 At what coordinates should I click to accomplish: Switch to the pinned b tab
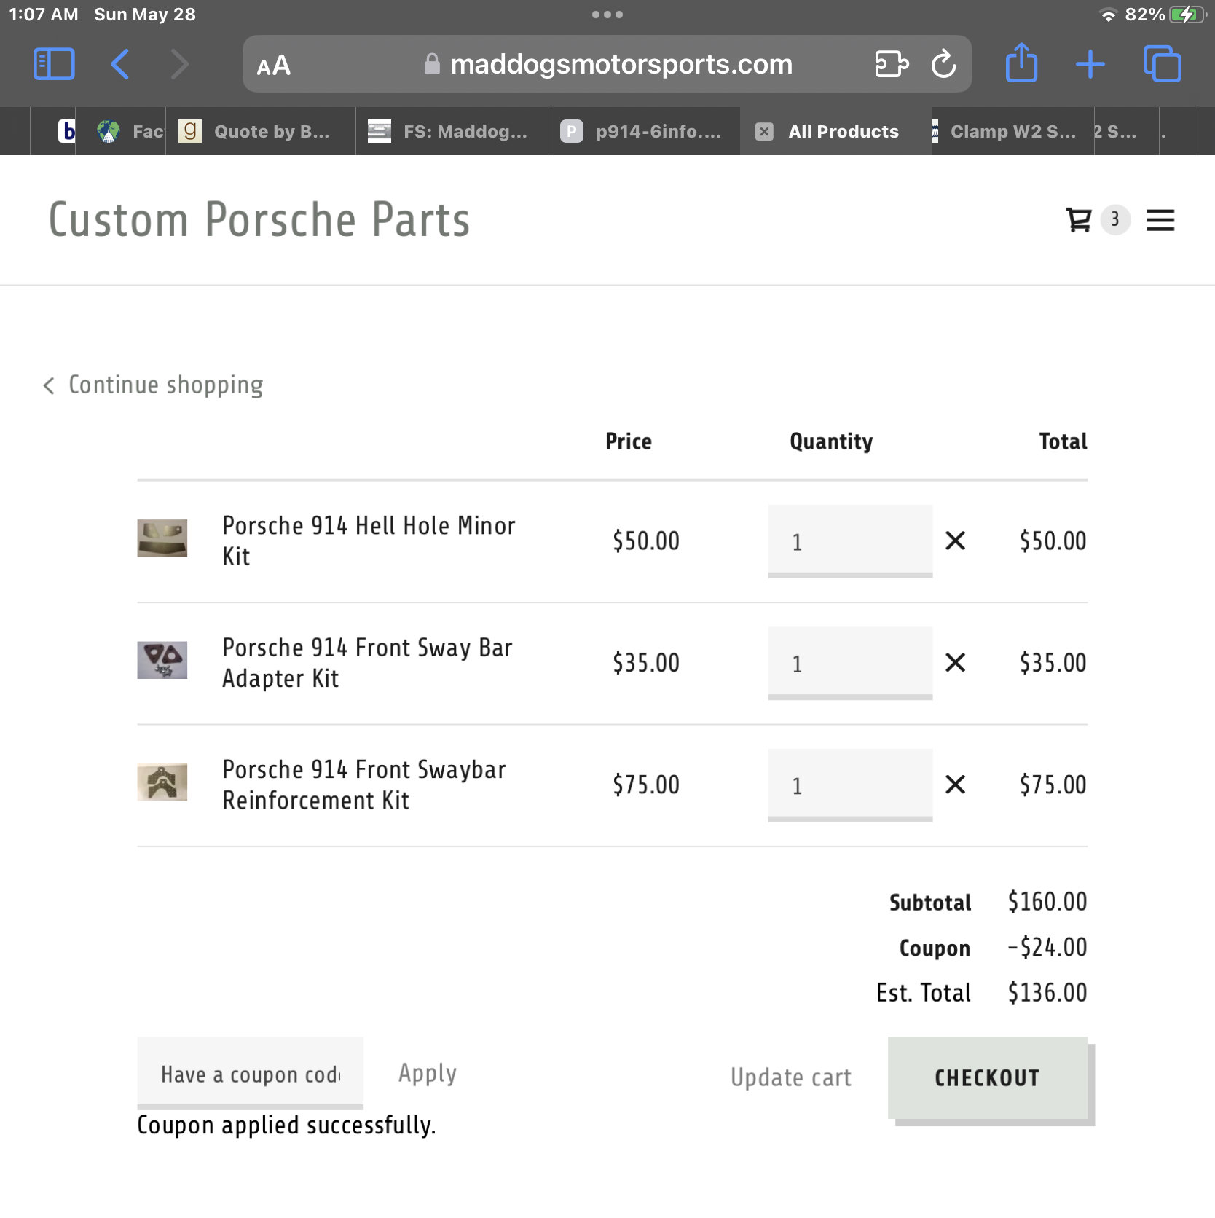click(53, 132)
